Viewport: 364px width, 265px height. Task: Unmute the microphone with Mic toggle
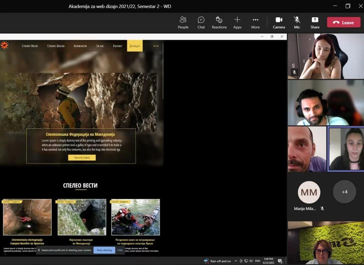coord(297,23)
